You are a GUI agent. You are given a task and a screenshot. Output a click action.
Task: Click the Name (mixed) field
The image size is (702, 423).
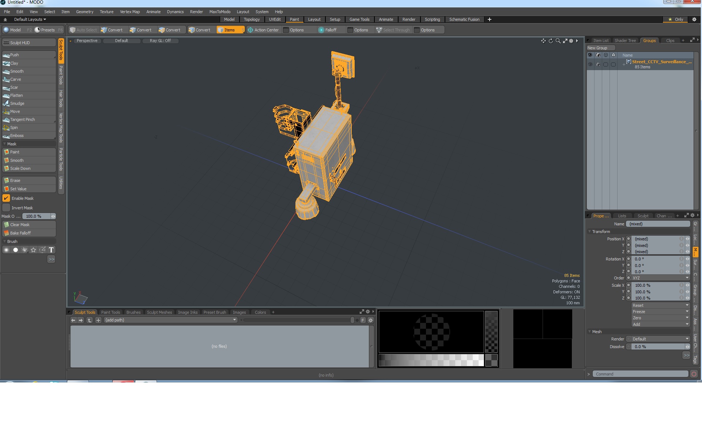coord(658,224)
